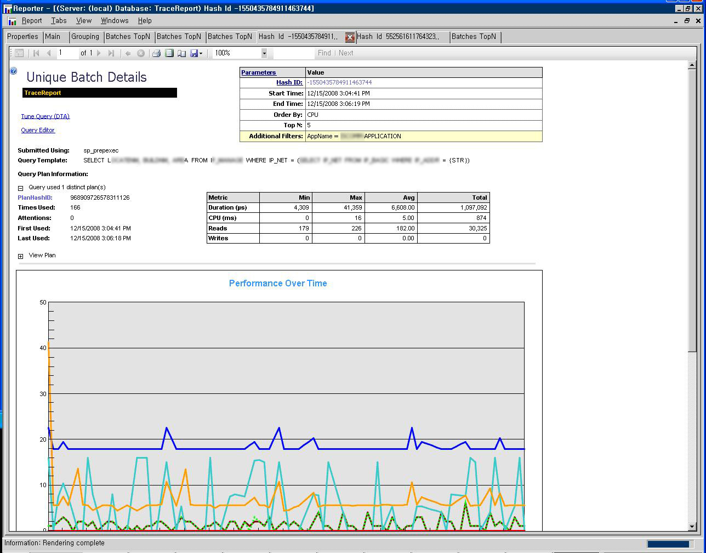Go to last page of report
Image resolution: width=706 pixels, height=553 pixels.
(111, 53)
